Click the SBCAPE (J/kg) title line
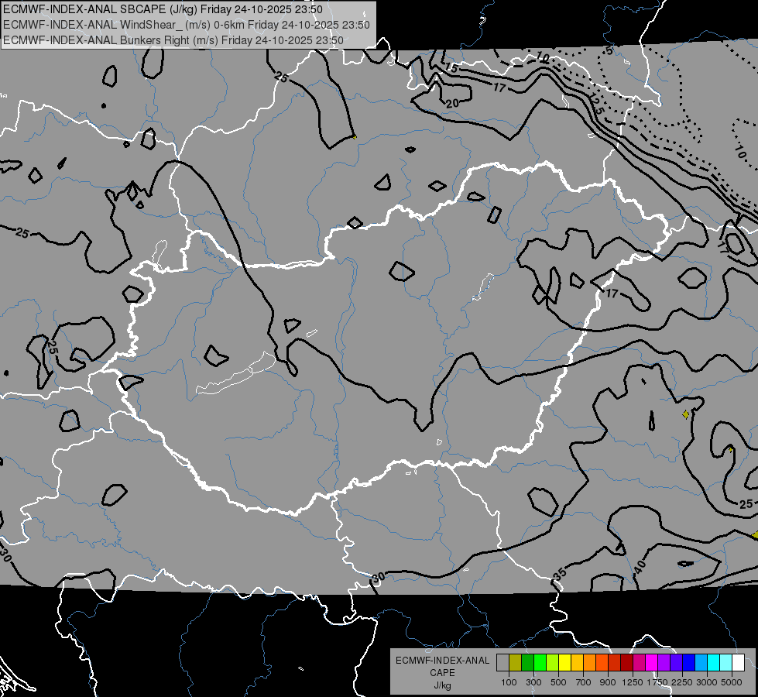 pyautogui.click(x=163, y=9)
